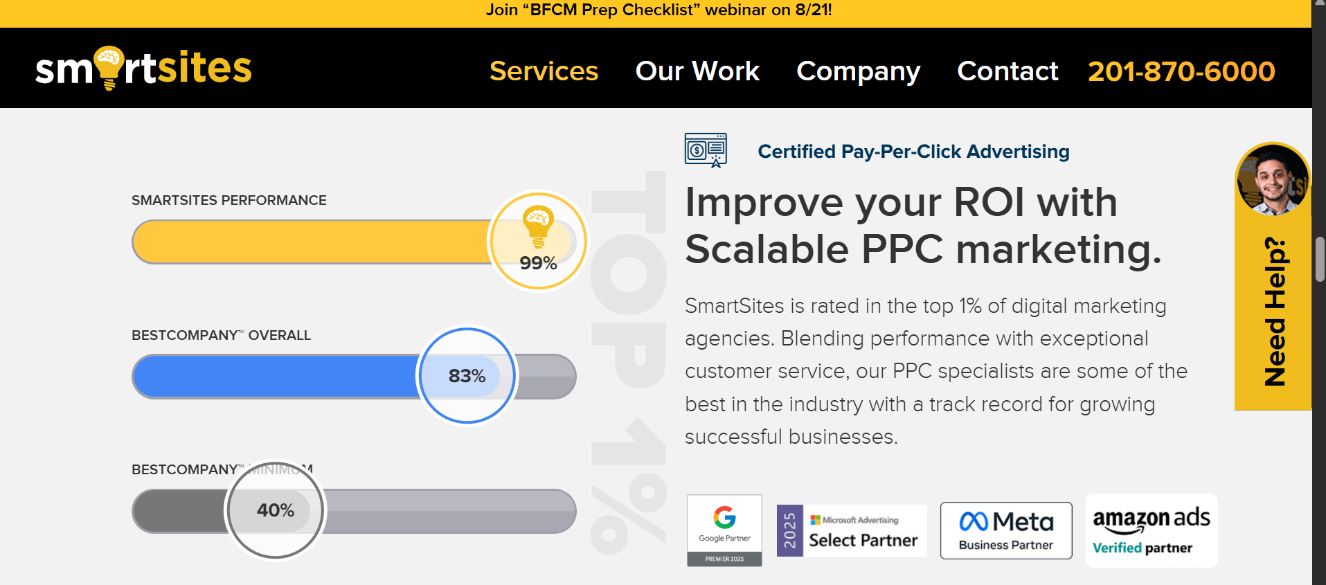Image resolution: width=1326 pixels, height=585 pixels.
Task: Open the Company menu
Action: click(x=858, y=71)
